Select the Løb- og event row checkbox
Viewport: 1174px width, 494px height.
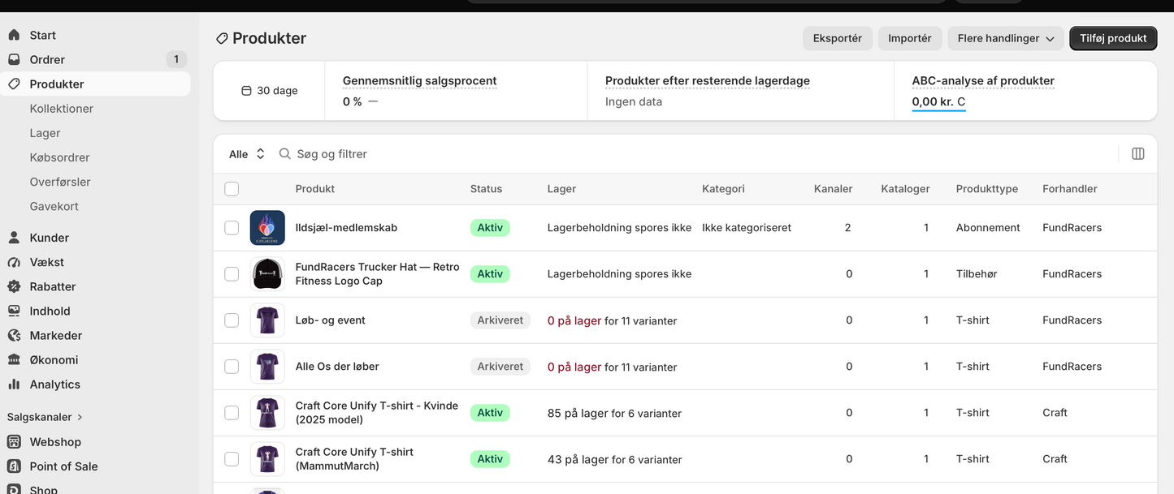click(232, 320)
